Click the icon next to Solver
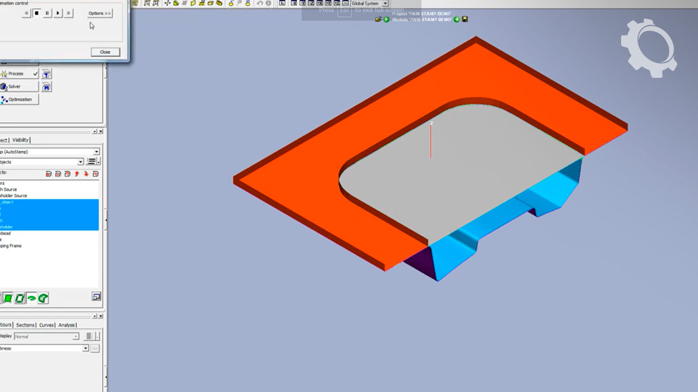 tap(47, 87)
